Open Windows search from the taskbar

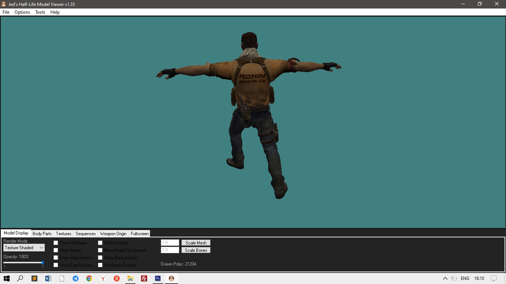point(20,278)
